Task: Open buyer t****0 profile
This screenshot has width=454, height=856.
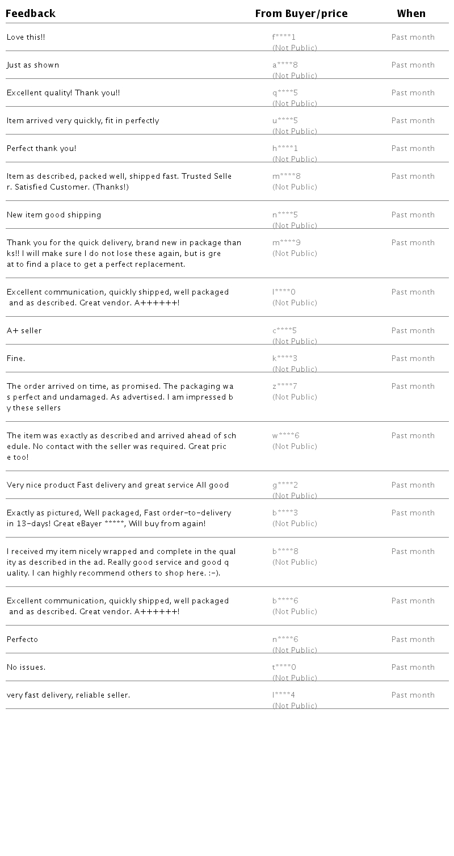Action: click(x=284, y=668)
